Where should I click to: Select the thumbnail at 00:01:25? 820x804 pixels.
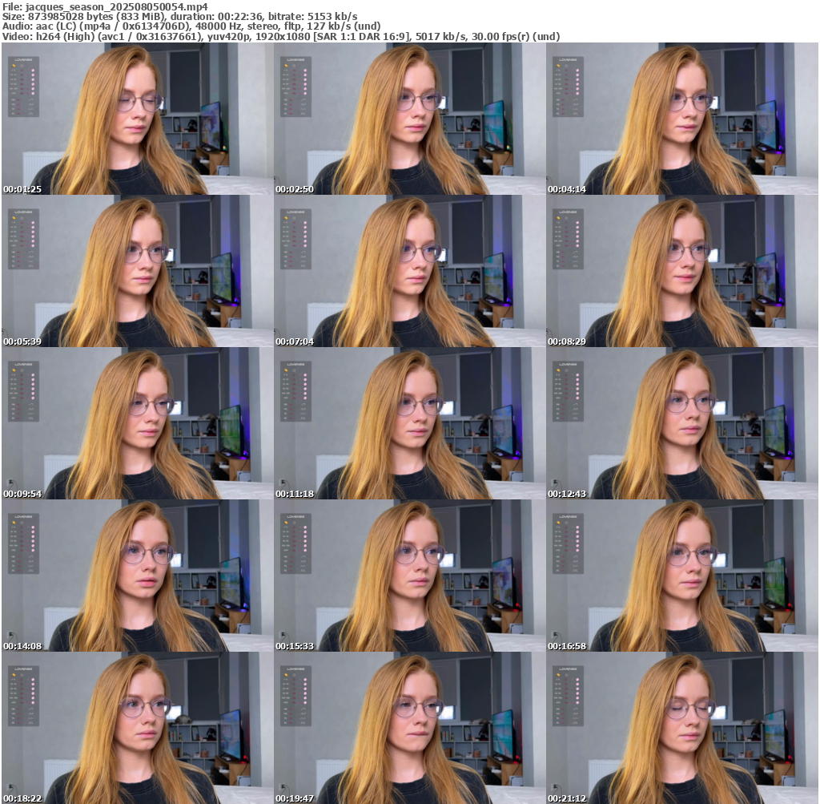point(137,119)
